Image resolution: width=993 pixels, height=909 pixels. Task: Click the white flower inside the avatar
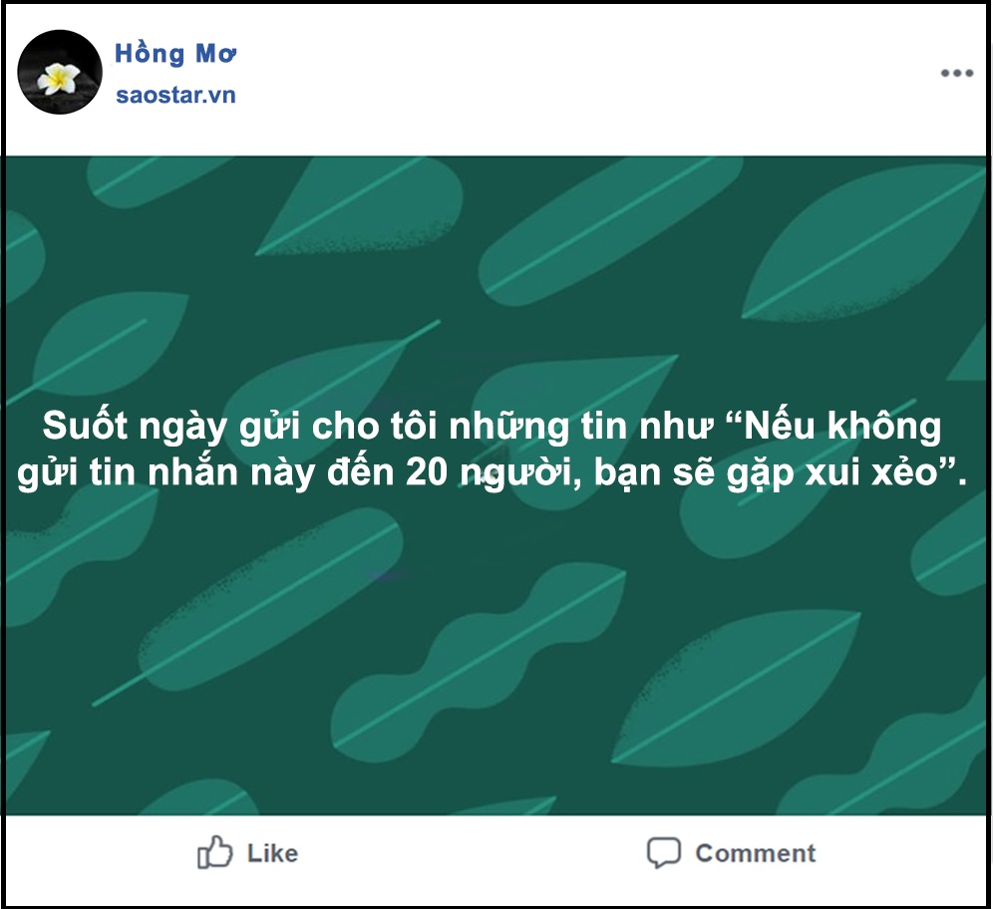tap(62, 78)
